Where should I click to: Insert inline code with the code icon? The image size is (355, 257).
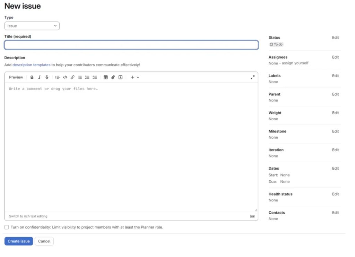tap(65, 77)
